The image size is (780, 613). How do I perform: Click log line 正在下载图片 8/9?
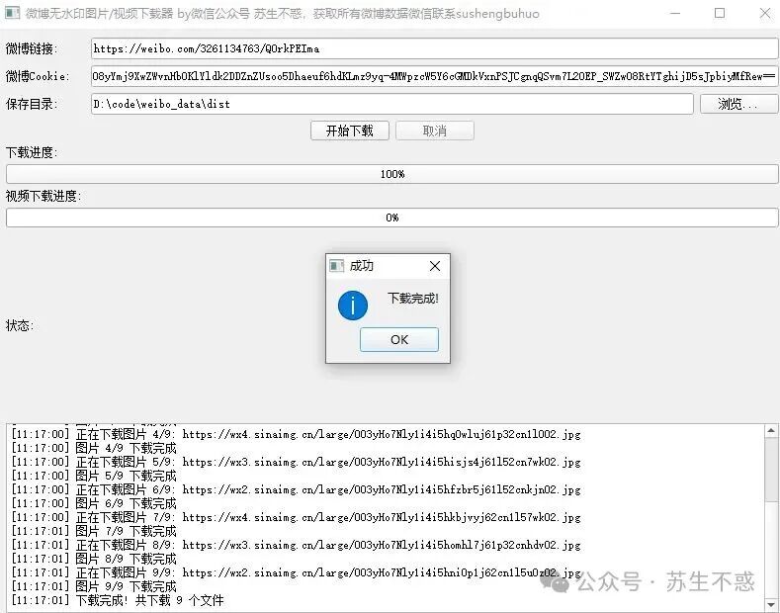click(x=296, y=546)
